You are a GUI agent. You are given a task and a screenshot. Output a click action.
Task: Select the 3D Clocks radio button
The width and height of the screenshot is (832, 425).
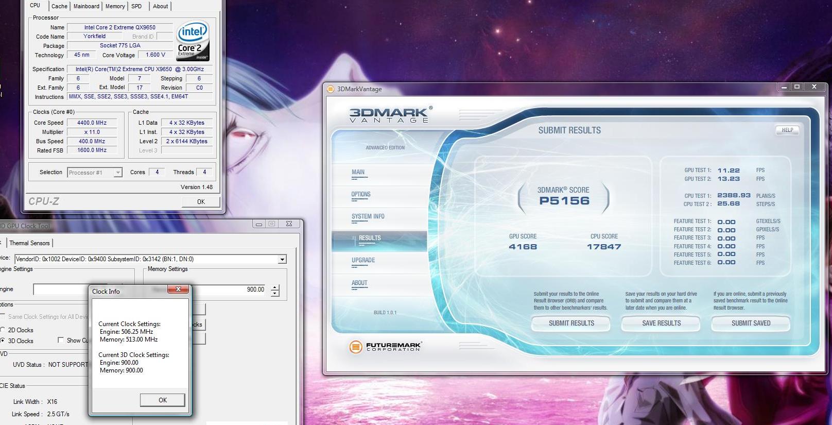3,341
